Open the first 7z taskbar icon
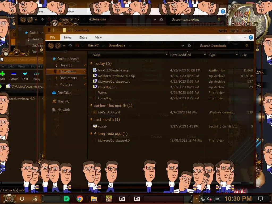This screenshot has height=204, width=272. pyautogui.click(x=122, y=199)
